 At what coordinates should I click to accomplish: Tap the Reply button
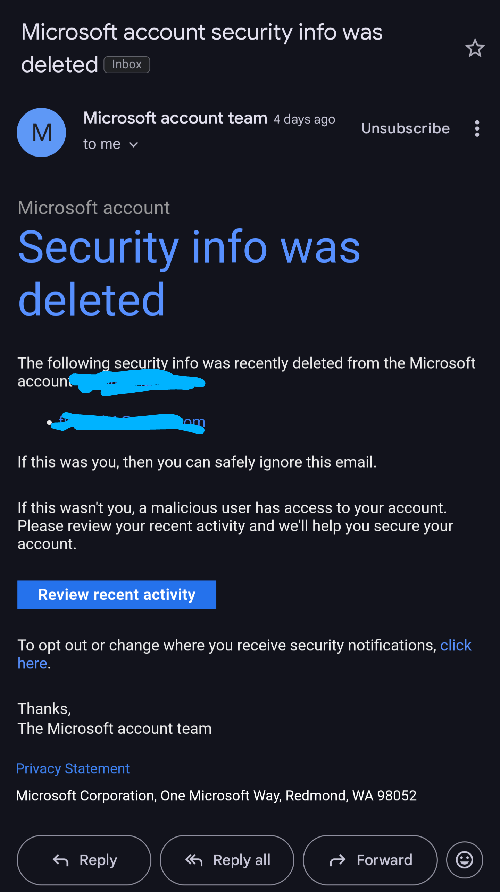[84, 860]
